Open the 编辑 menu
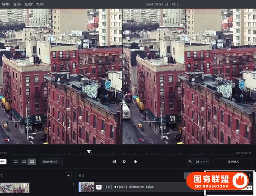Screen dimensions: 256x196 click(x=5, y=3)
